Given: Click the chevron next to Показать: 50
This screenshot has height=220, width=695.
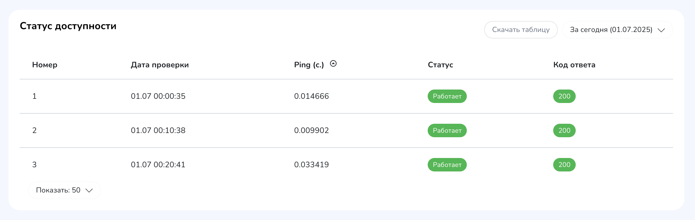Looking at the screenshot, I should point(89,191).
